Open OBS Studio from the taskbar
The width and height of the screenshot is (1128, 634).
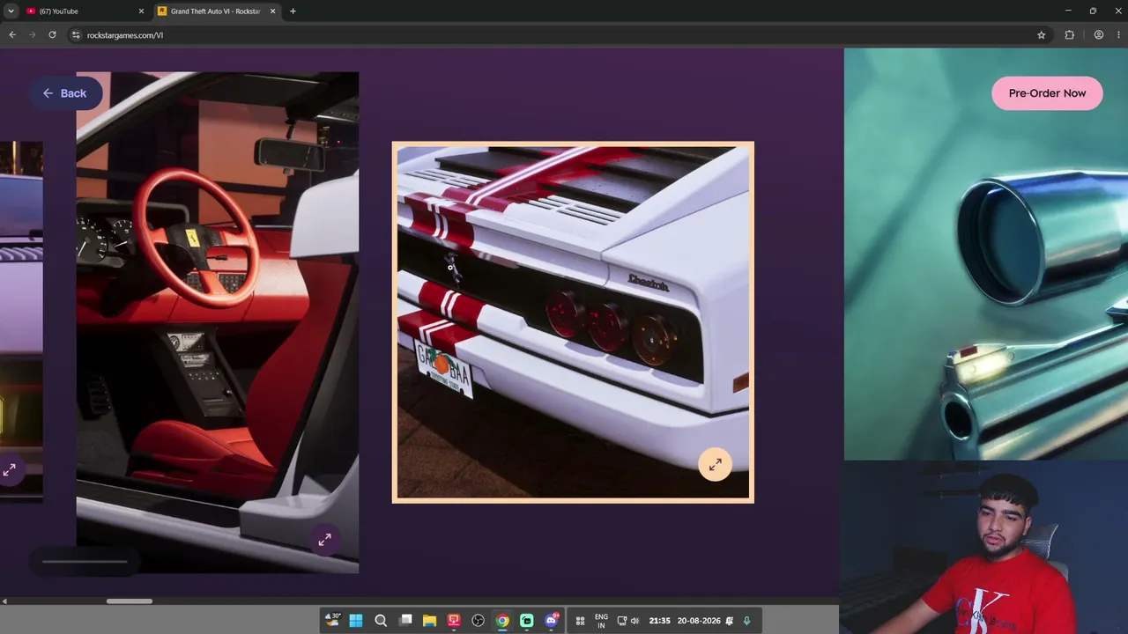478,621
